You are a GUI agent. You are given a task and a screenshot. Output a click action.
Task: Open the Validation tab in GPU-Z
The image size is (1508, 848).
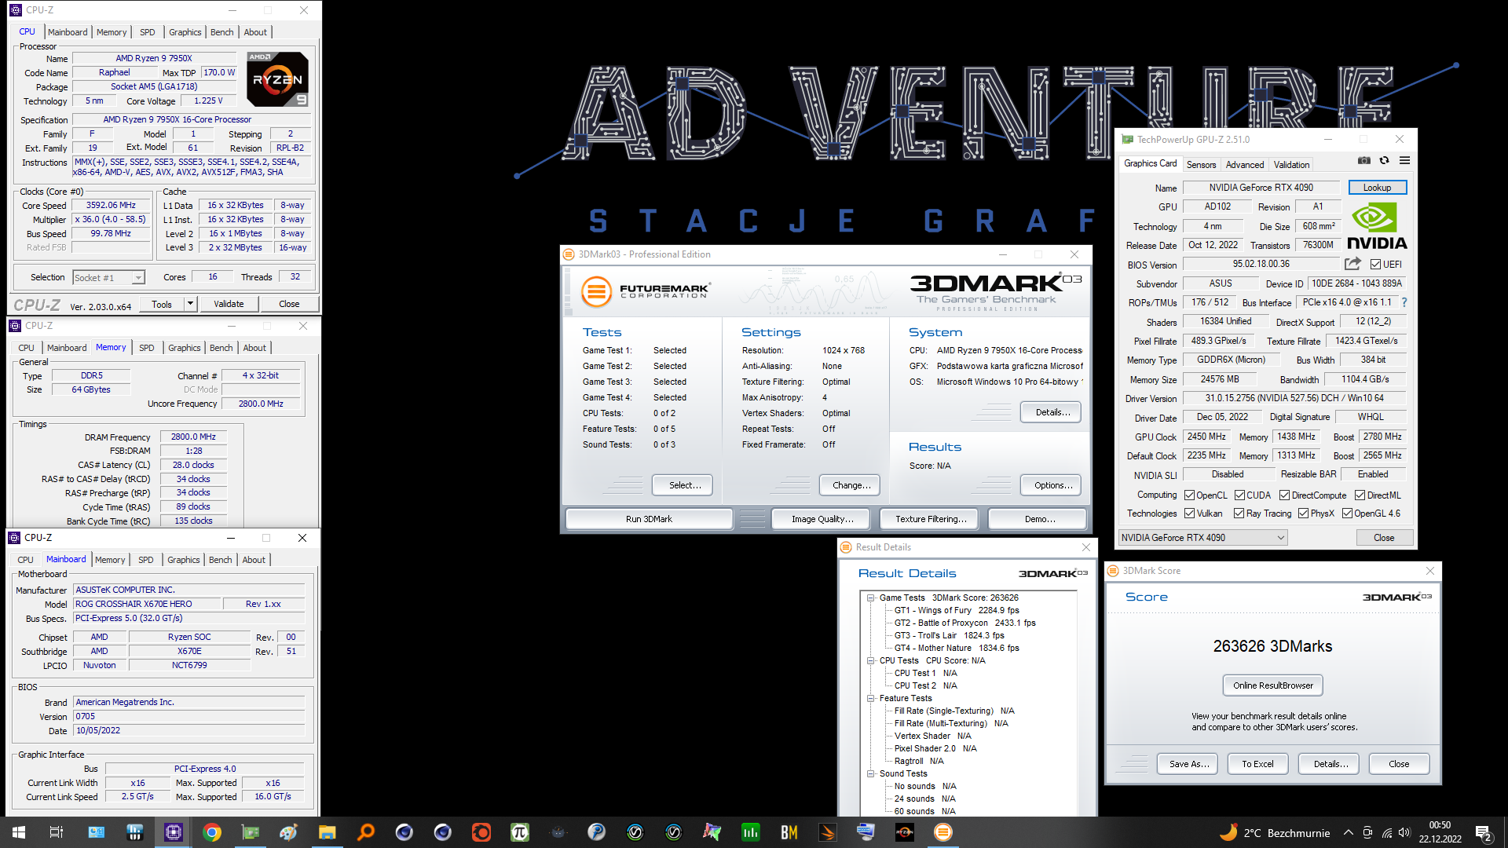coord(1291,165)
